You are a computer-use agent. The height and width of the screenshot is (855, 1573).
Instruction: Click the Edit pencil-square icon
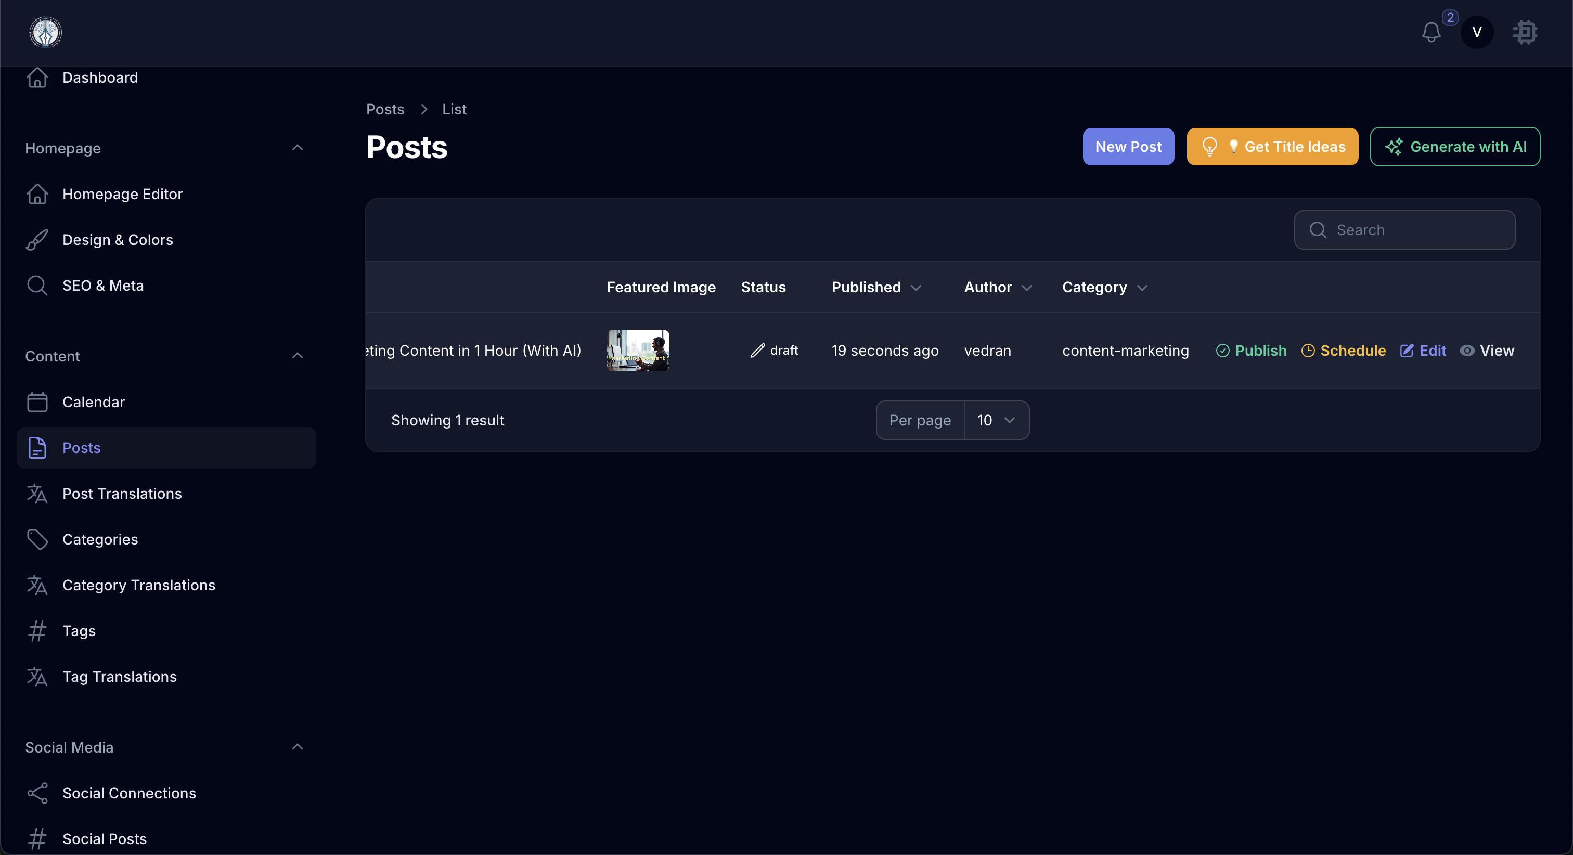[1407, 351]
